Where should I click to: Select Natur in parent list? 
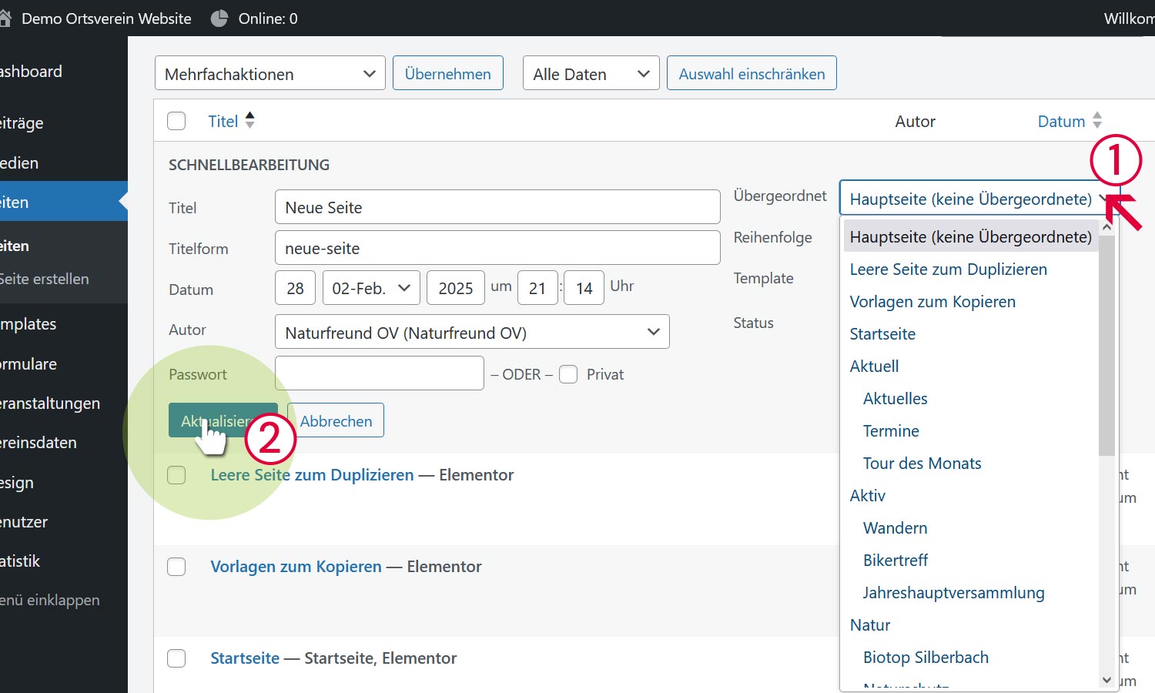(x=869, y=625)
